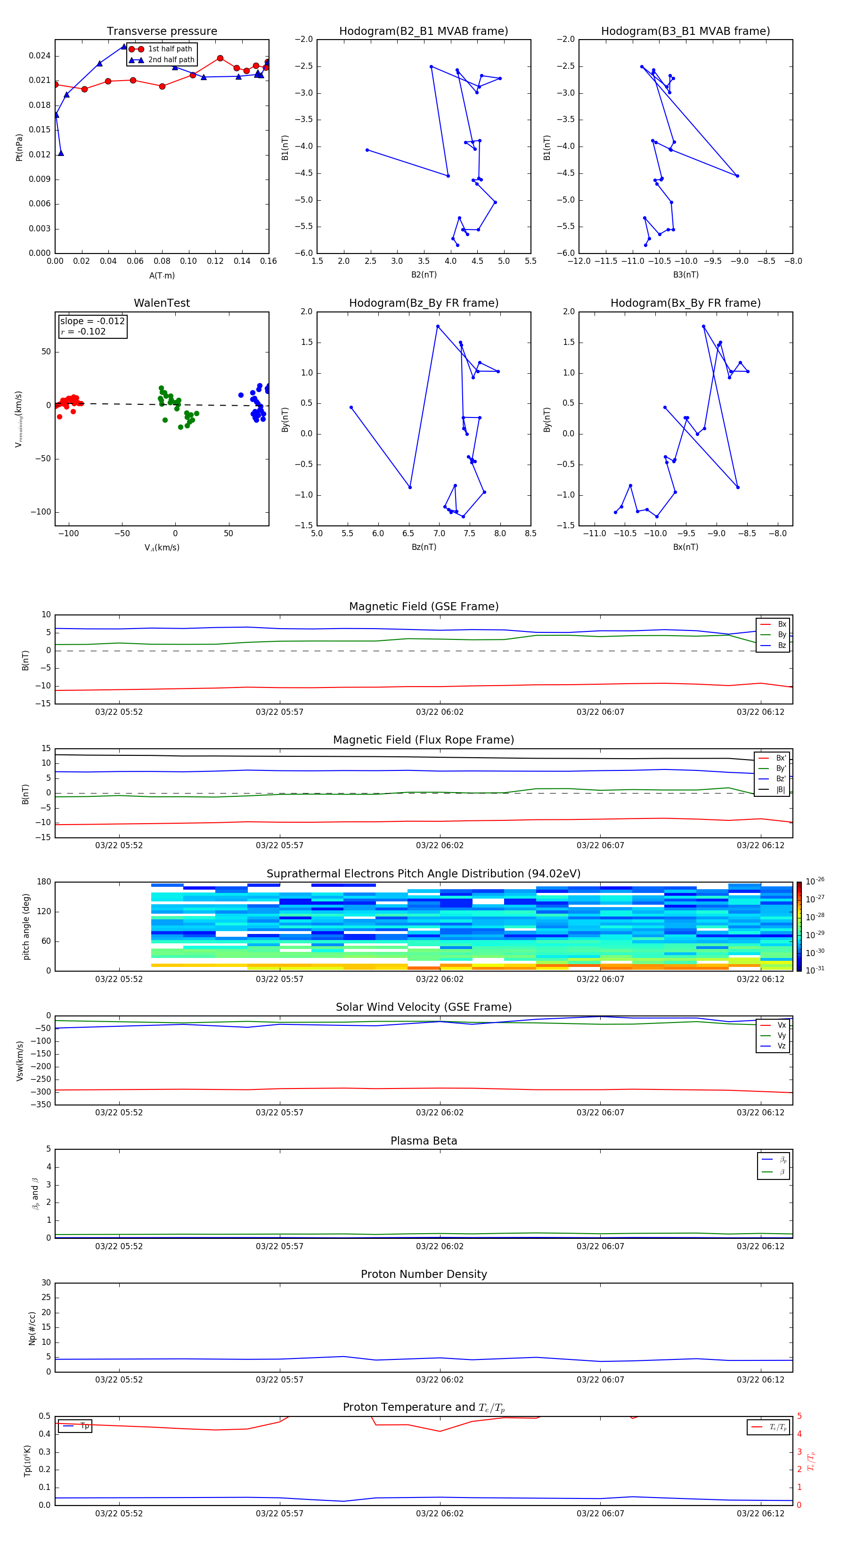Click the 'Proton Number Density' title
The width and height of the screenshot is (848, 1555).
click(x=424, y=1275)
